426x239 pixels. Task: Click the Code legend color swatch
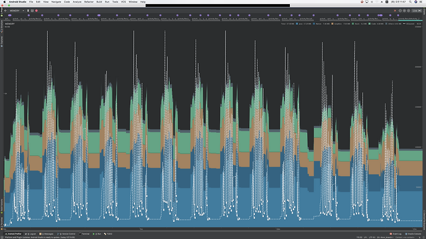[x=369, y=24]
